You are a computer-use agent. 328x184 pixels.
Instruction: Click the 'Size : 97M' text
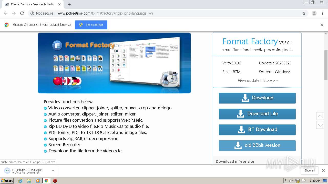[231, 72]
